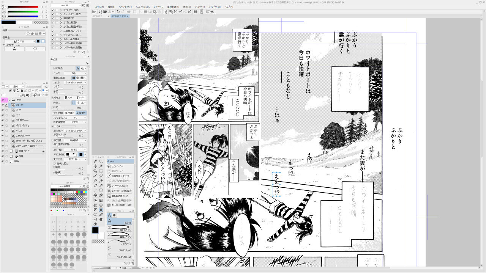Open the anti-aliasing dropdown
This screenshot has height=273, width=486.
77,118
